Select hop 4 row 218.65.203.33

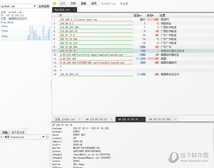pyautogui.click(x=133, y=31)
